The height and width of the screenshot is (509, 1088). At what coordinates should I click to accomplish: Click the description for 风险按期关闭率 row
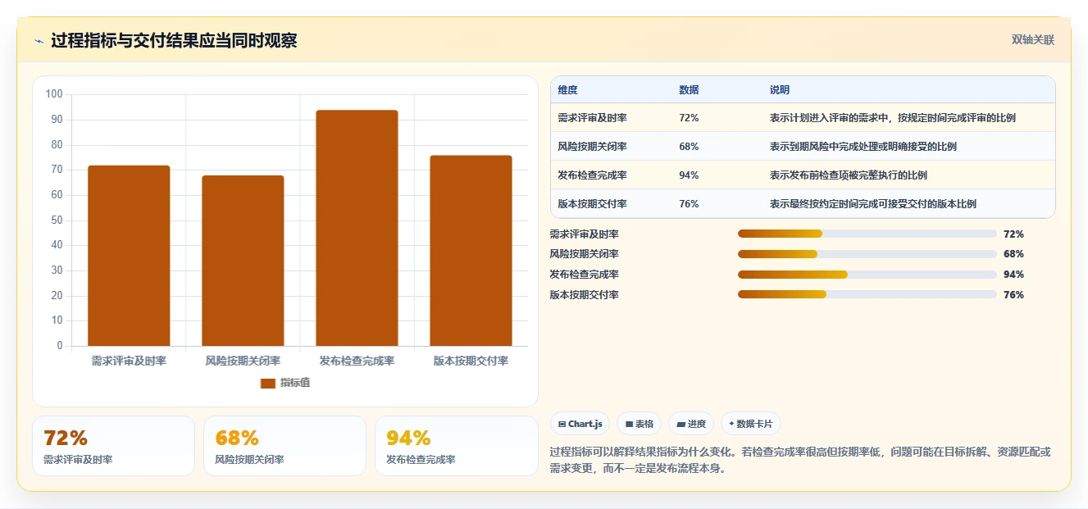coord(863,147)
